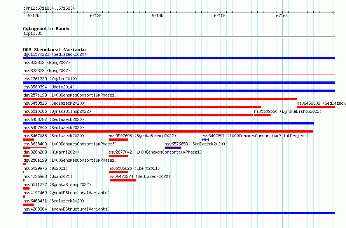Click nsv6458526 (Sedlazeck2020) label
The image size is (346, 228).
tap(54, 103)
